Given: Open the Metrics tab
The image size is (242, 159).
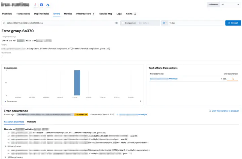Looking at the screenshot, I should pos(68,14).
